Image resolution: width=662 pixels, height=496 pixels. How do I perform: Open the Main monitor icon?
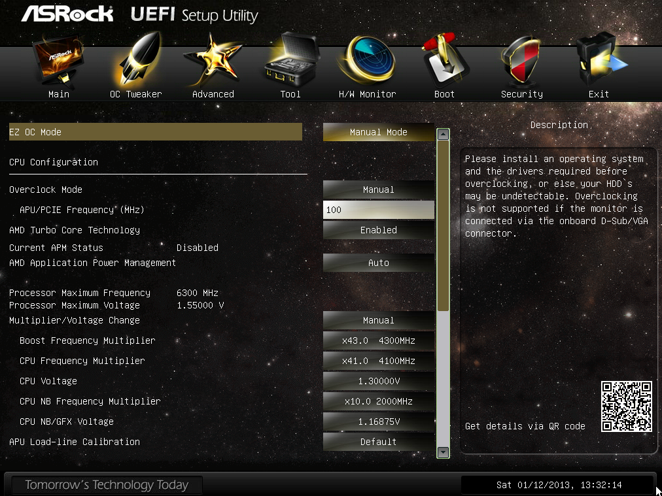tap(58, 61)
